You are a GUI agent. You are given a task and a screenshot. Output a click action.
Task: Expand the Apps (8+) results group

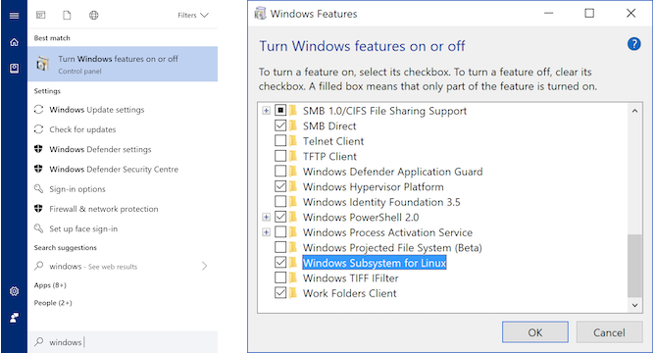pos(50,285)
